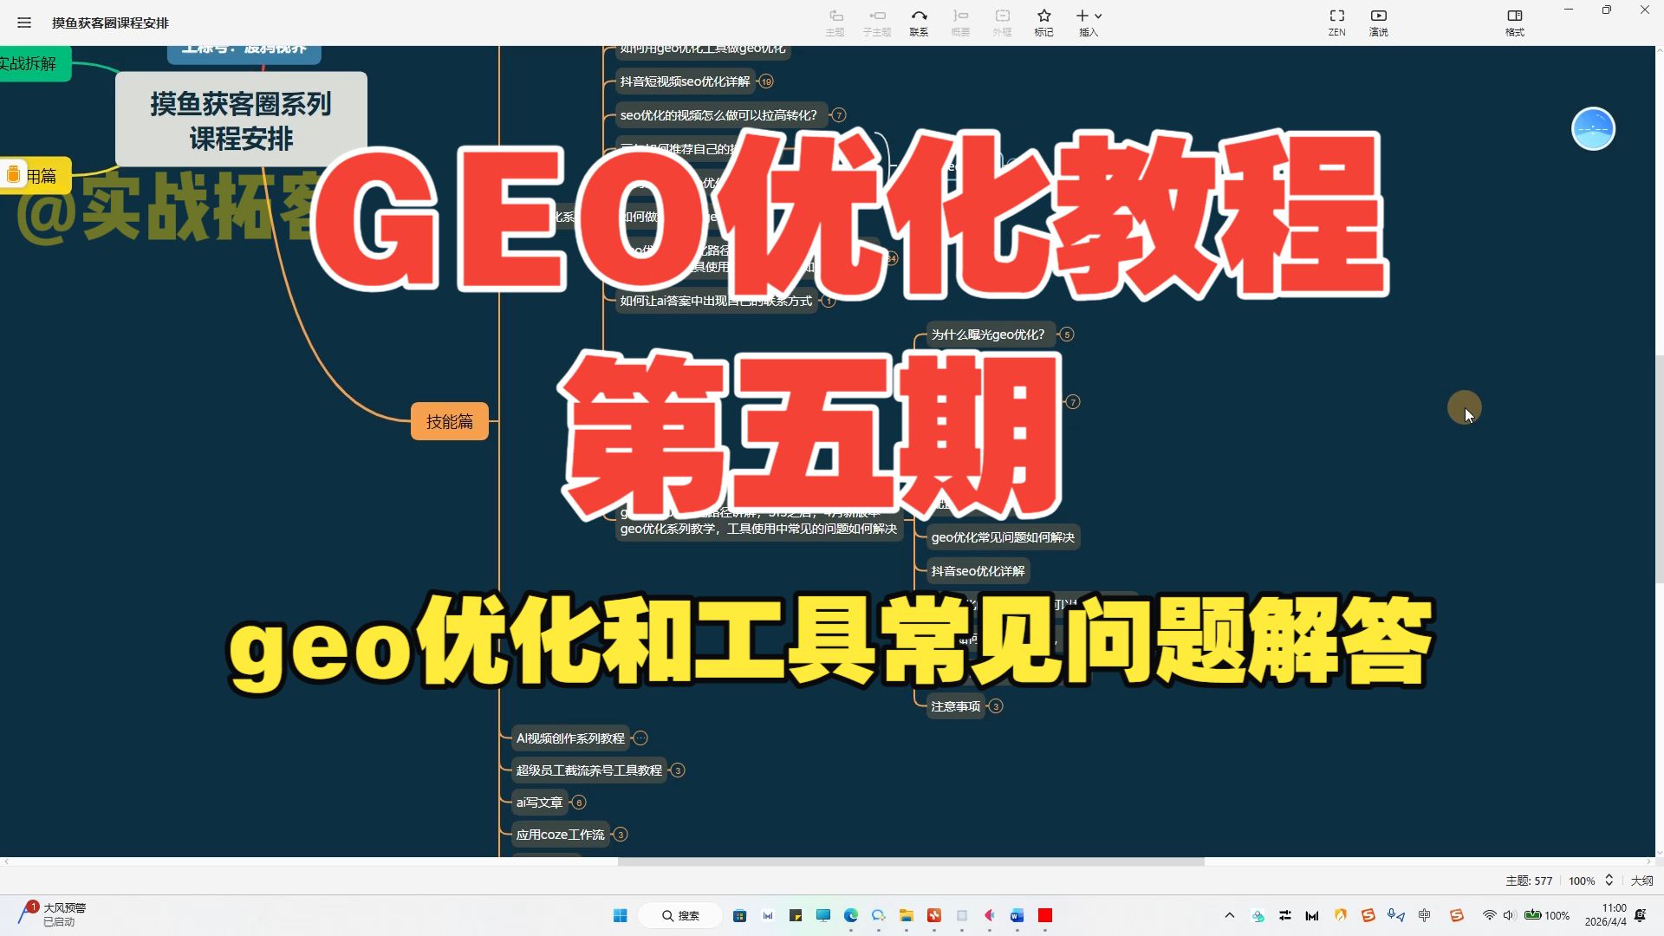Viewport: 1664px width, 936px height.
Task: Enter ZEN mode
Action: point(1337,23)
